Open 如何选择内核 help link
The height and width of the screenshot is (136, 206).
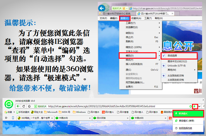tap(185, 128)
